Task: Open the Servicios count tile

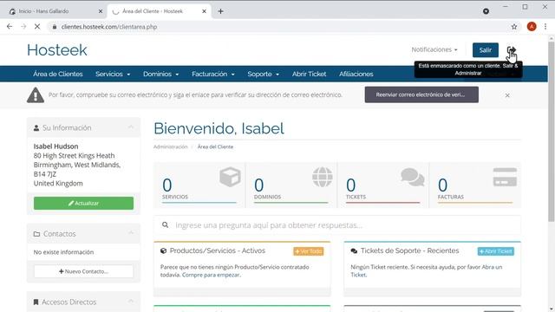Action: [x=199, y=185]
